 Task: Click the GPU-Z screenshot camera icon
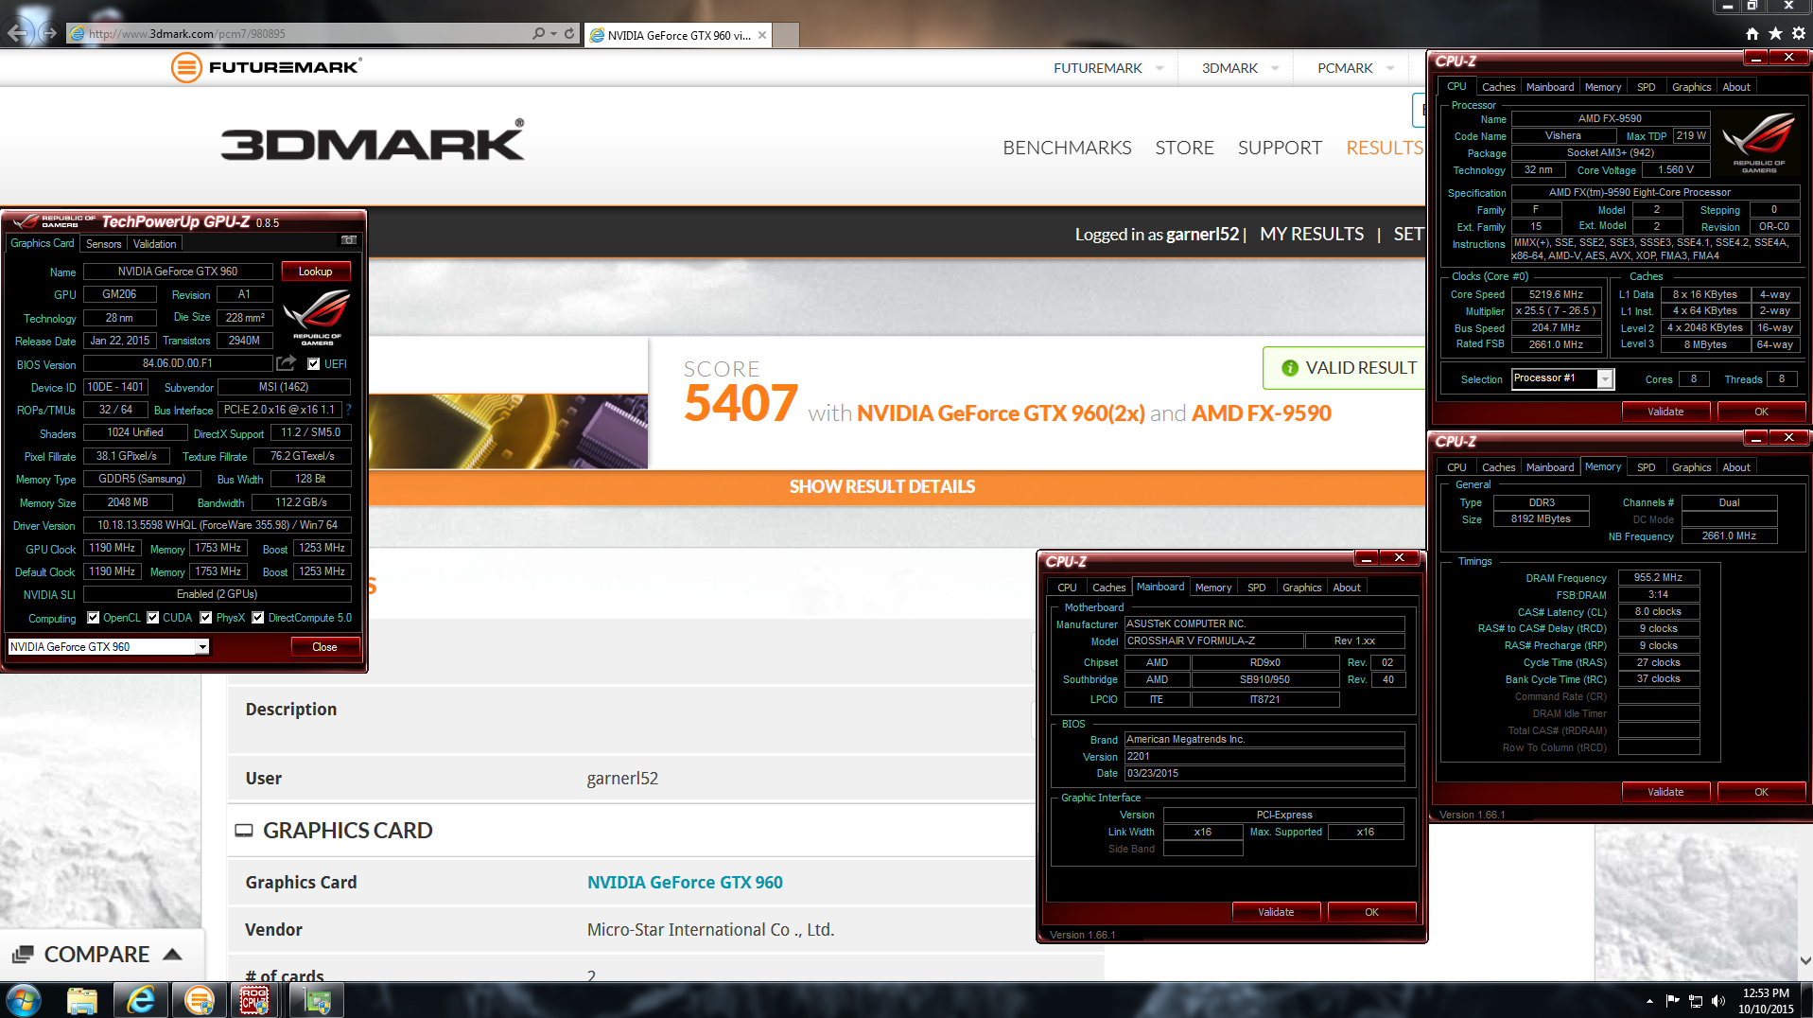click(349, 240)
